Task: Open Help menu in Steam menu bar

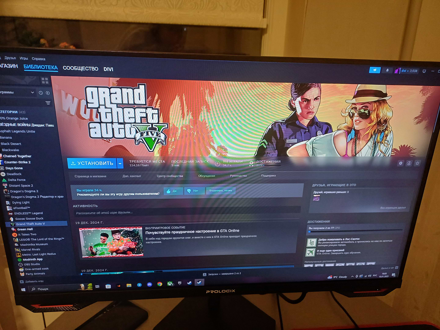Action: click(x=38, y=59)
